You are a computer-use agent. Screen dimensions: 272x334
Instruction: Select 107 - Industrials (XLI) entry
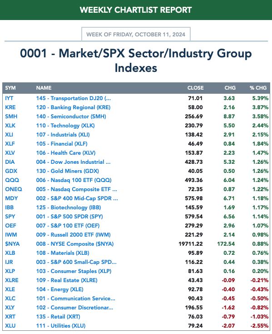[x=63, y=135]
